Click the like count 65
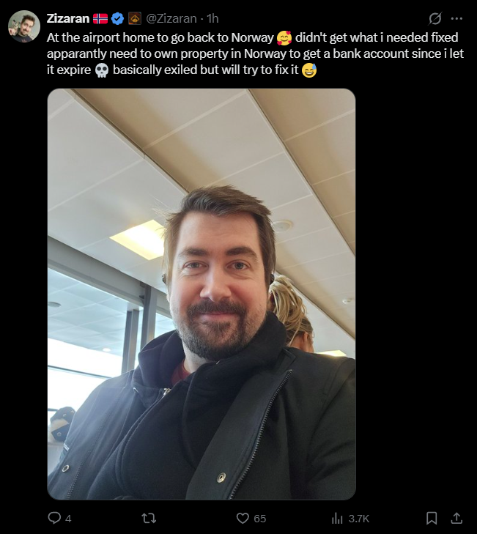 259,519
